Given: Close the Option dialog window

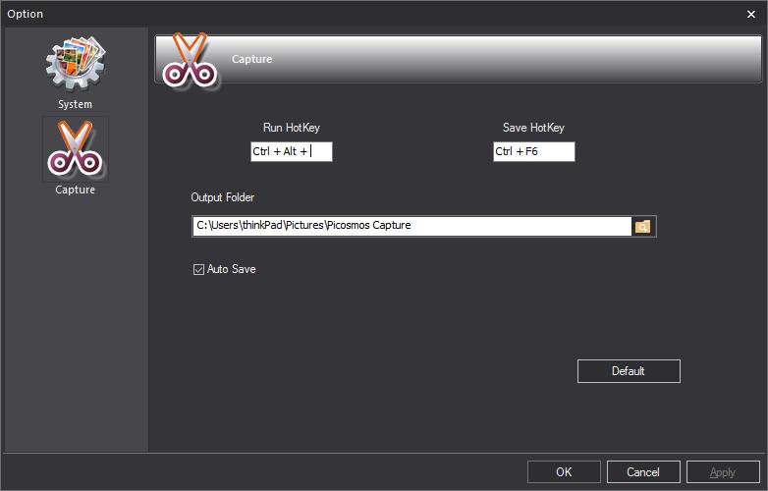Looking at the screenshot, I should coord(751,14).
